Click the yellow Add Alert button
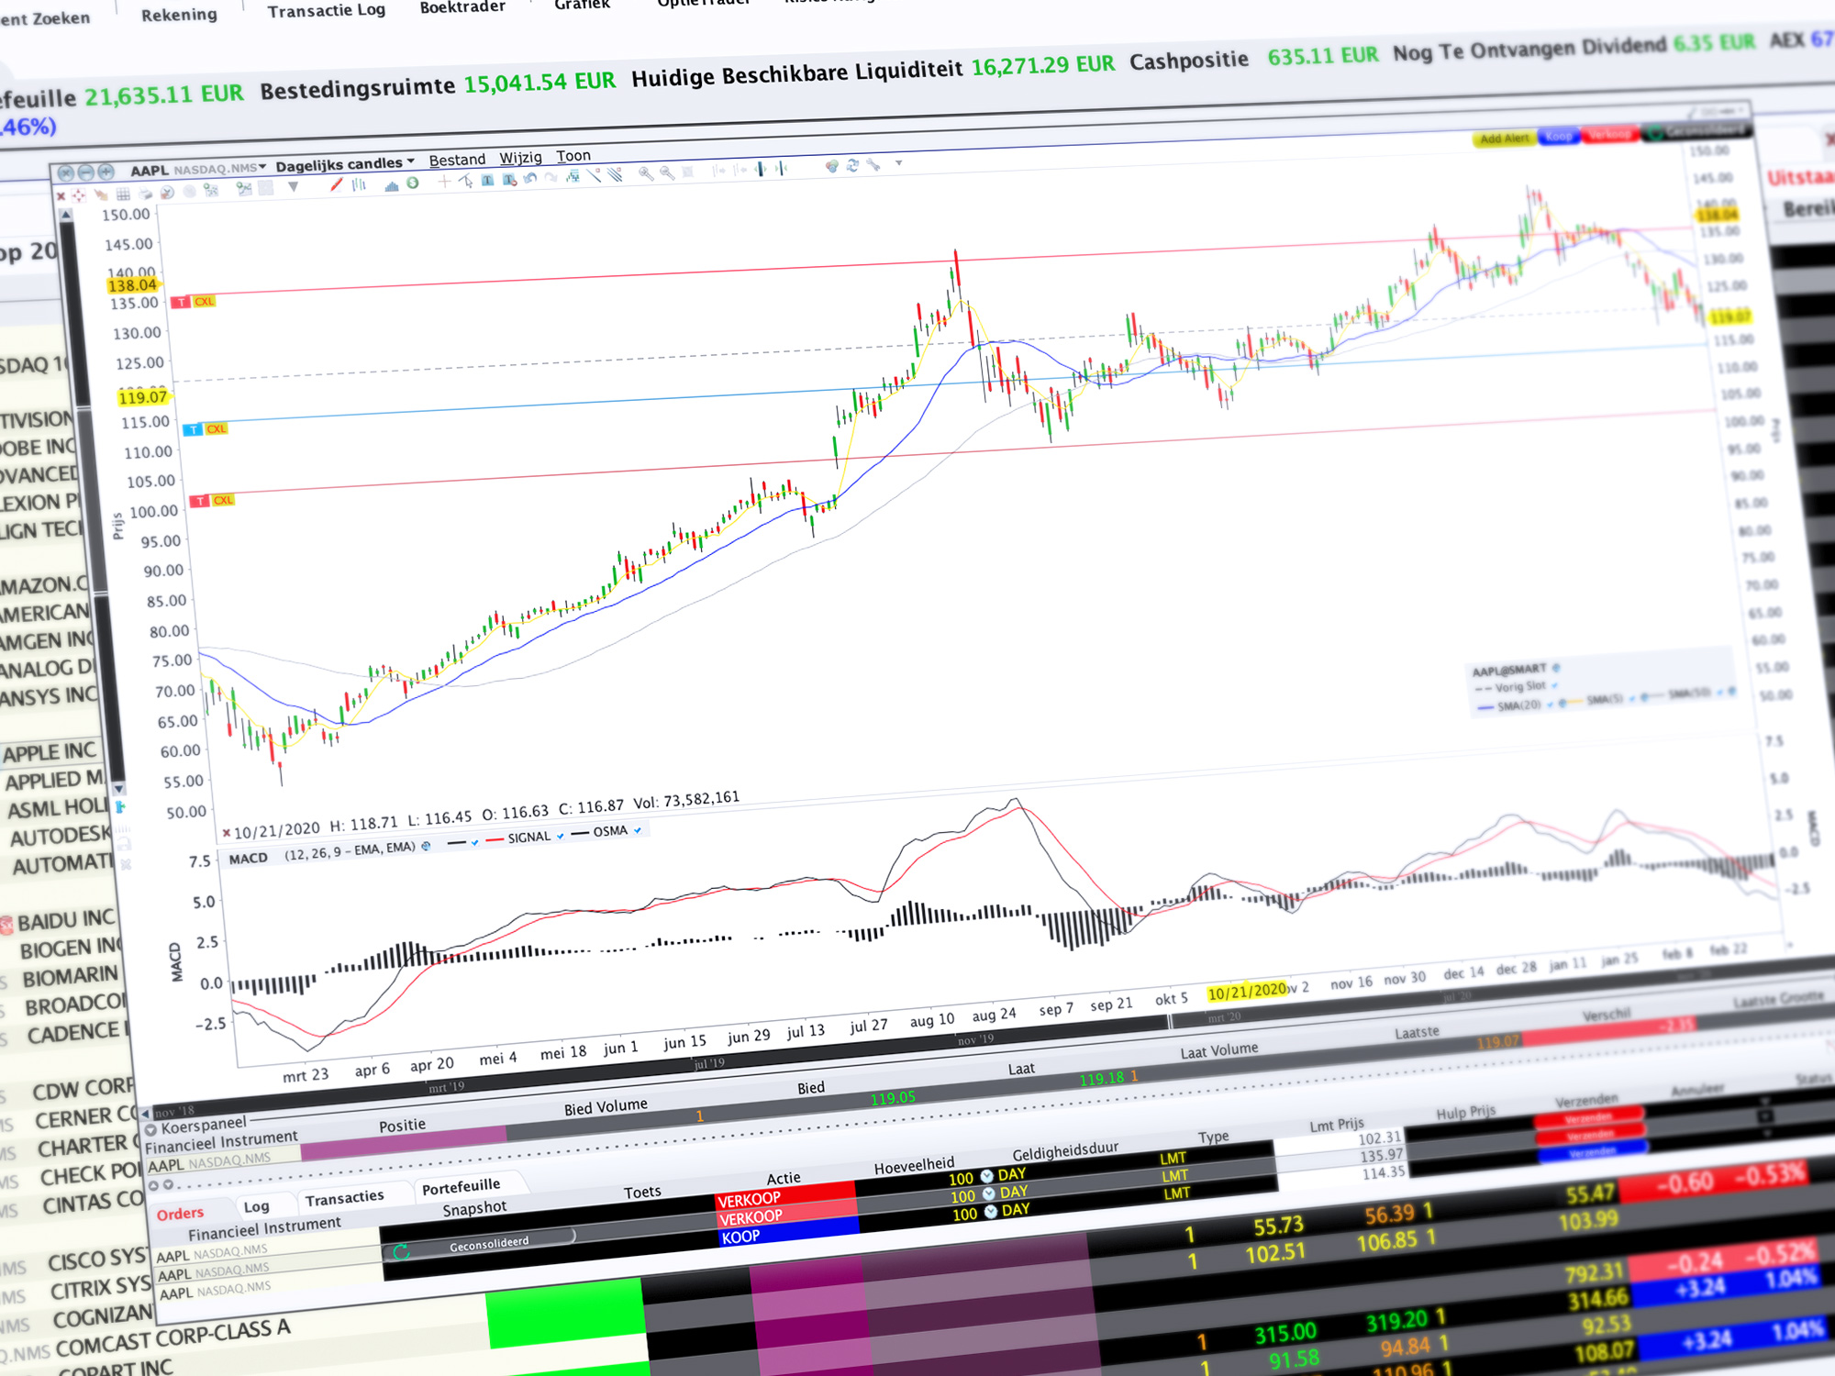This screenshot has width=1835, height=1376. (x=1505, y=139)
